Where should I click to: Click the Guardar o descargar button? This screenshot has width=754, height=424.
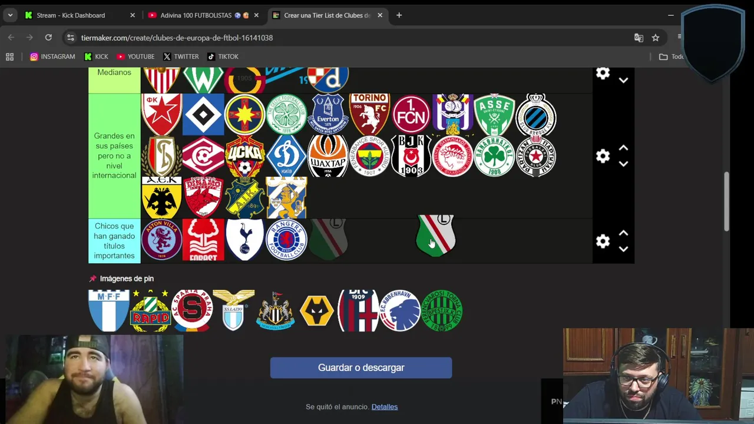[x=361, y=367]
